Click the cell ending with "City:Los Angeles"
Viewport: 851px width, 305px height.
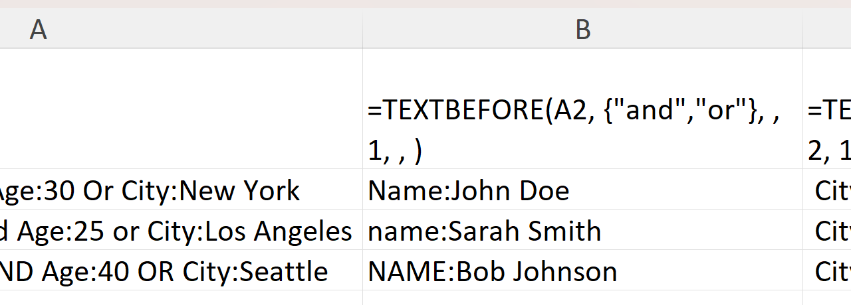pos(181,231)
